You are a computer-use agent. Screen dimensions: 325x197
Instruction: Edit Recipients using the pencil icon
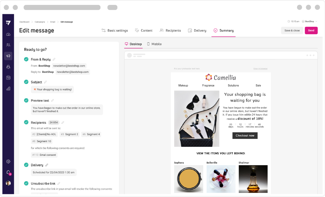pos(63,123)
